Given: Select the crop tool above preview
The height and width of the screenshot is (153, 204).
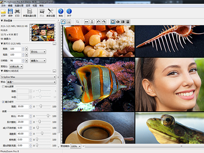Looking at the screenshot, I should tap(78, 22).
